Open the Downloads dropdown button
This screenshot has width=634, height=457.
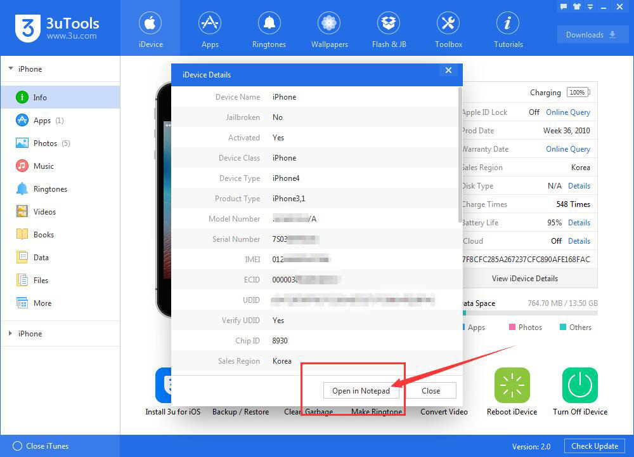591,35
